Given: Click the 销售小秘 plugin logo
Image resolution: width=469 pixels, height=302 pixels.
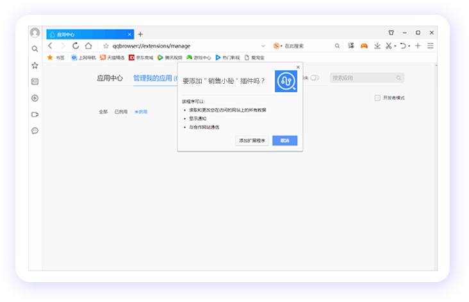Looking at the screenshot, I should click(x=286, y=81).
